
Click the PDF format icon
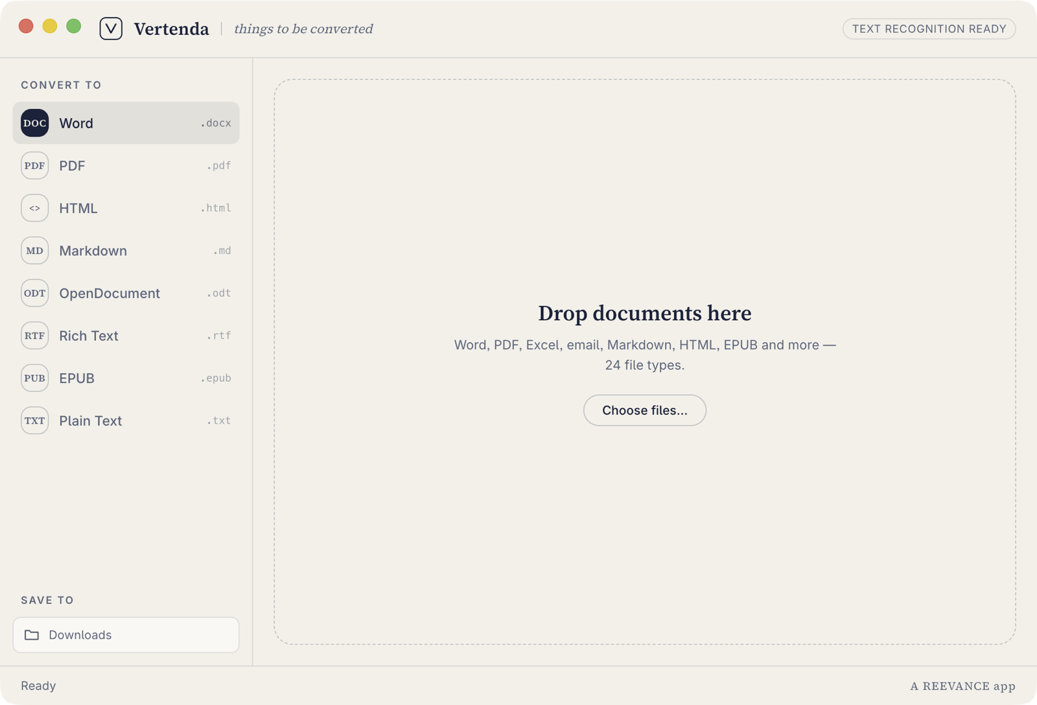[x=34, y=166]
